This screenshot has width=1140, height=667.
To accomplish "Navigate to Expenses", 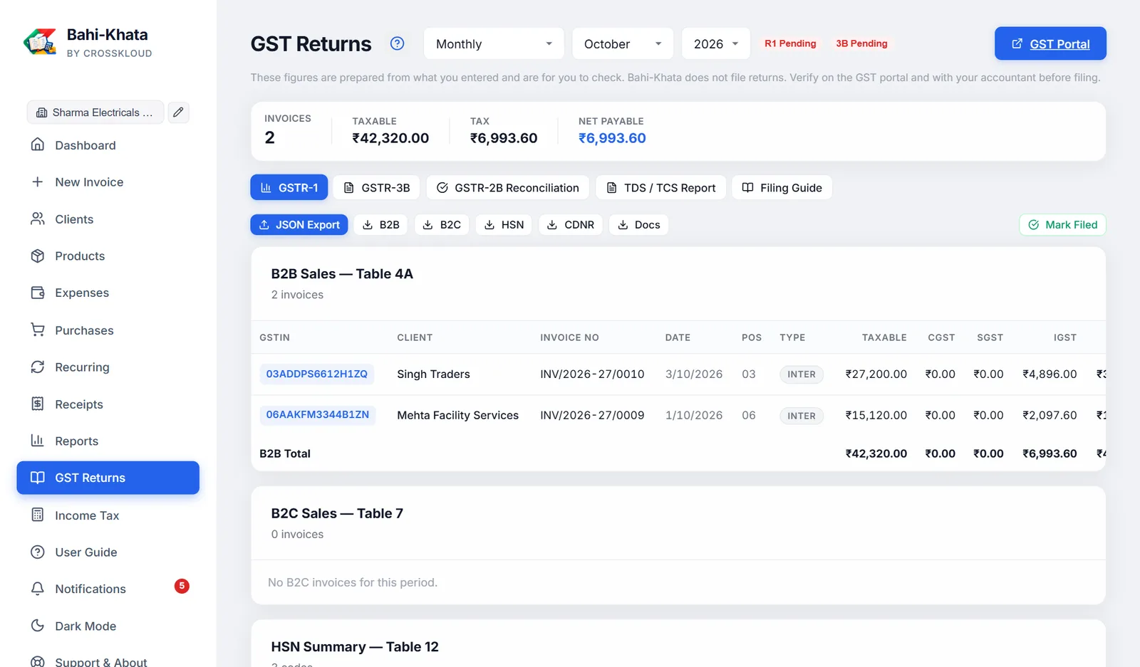I will click(x=108, y=293).
